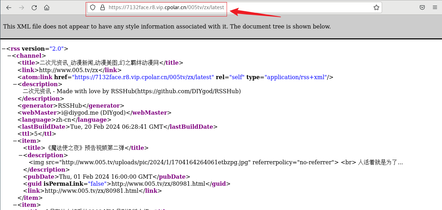
Task: Click the XML no style information notice
Action: click(x=167, y=26)
